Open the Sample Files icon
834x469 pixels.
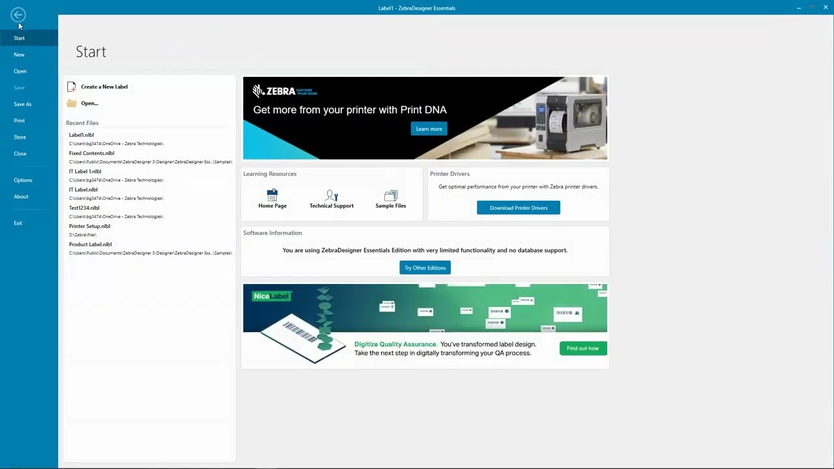pos(391,195)
